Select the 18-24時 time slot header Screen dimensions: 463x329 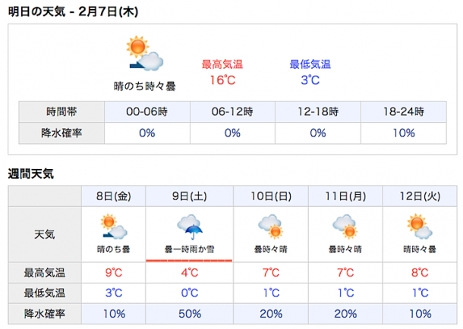point(403,111)
